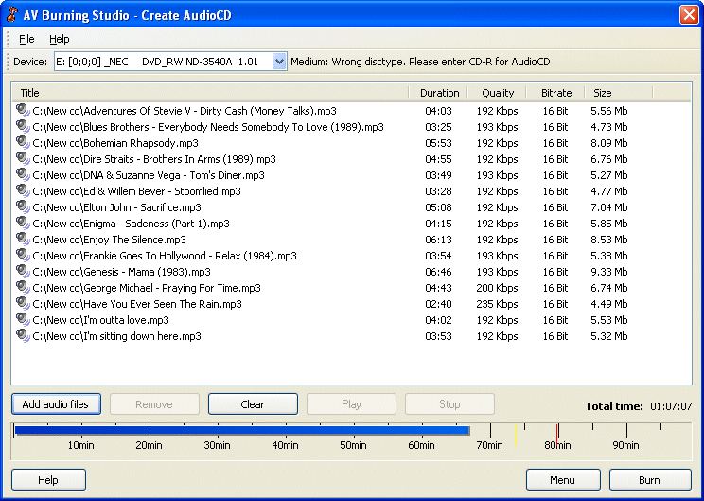Viewport: 704px width, 501px height.
Task: Click the 70min label on the capacity ruler
Action: pos(489,445)
